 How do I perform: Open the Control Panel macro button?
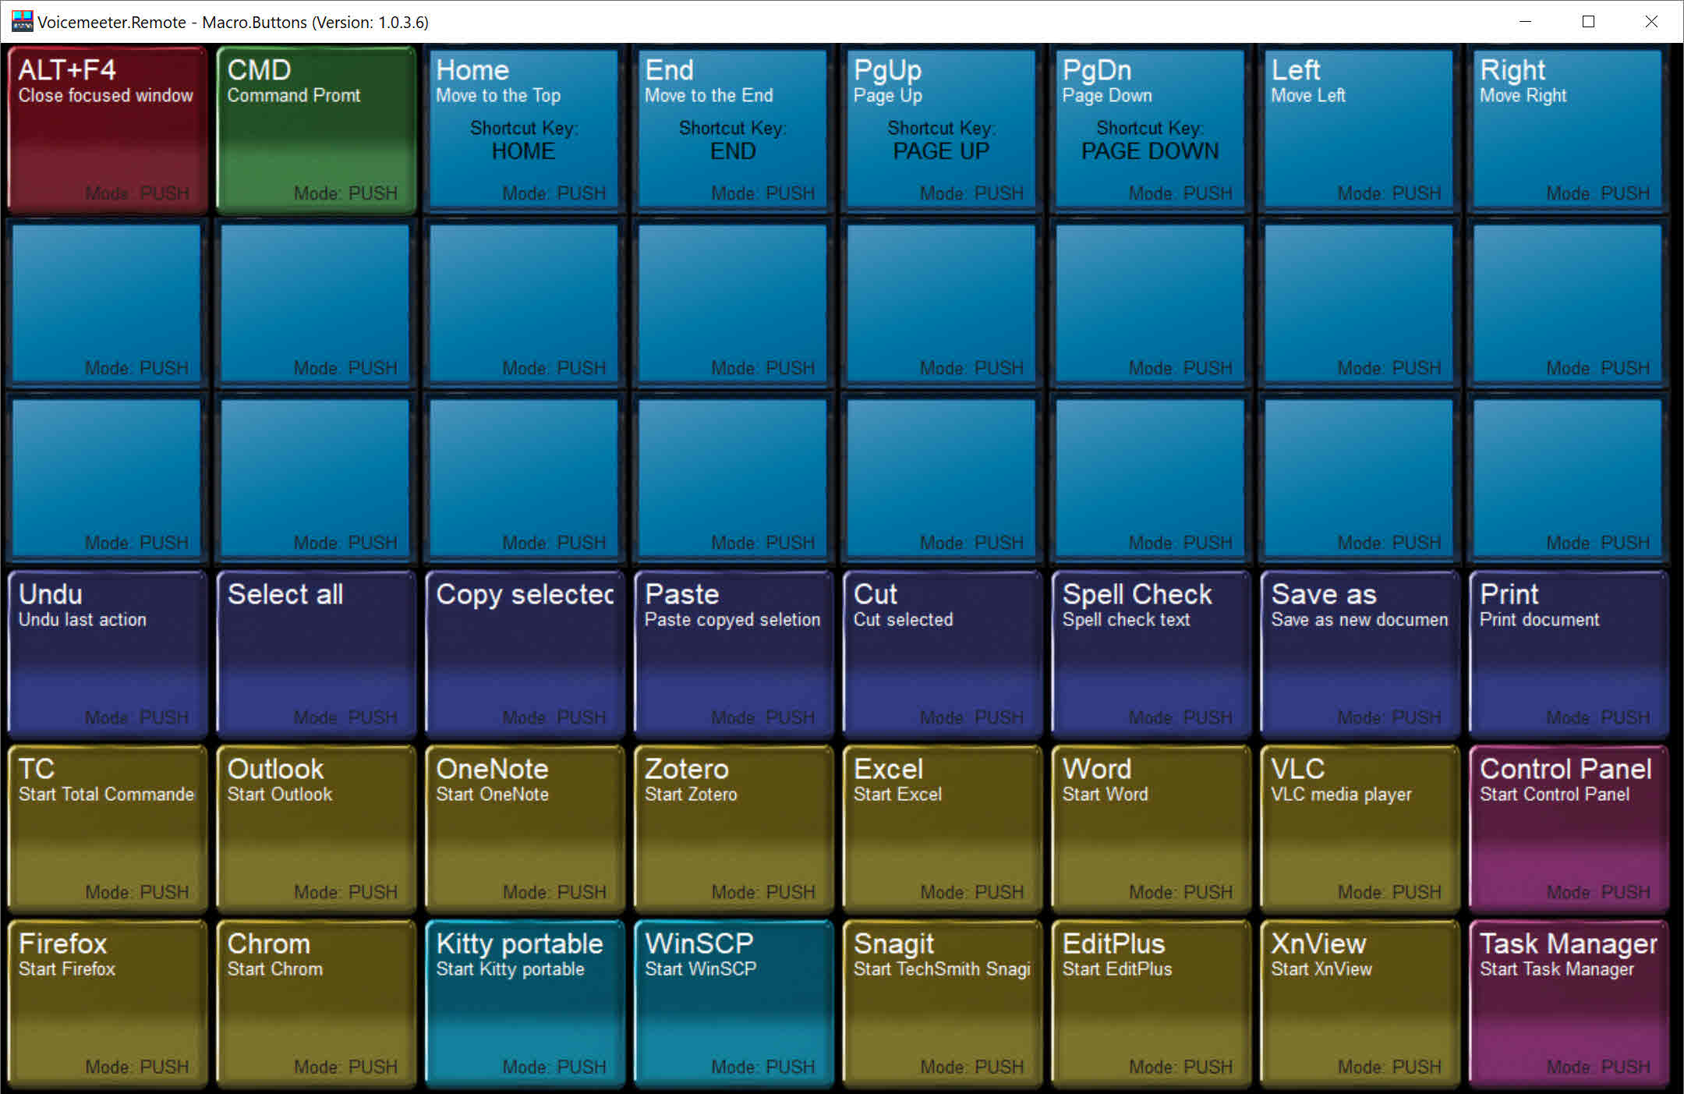point(1569,828)
